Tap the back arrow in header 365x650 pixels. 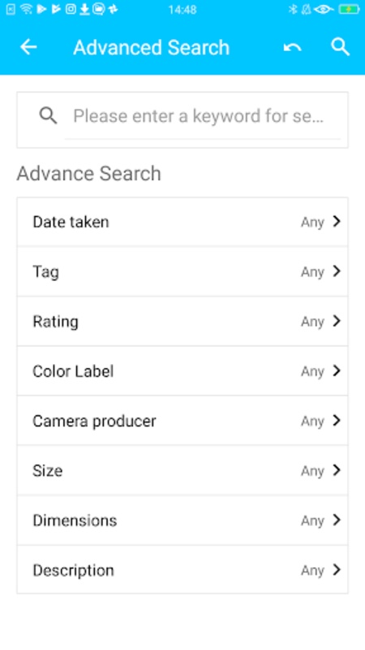click(28, 47)
